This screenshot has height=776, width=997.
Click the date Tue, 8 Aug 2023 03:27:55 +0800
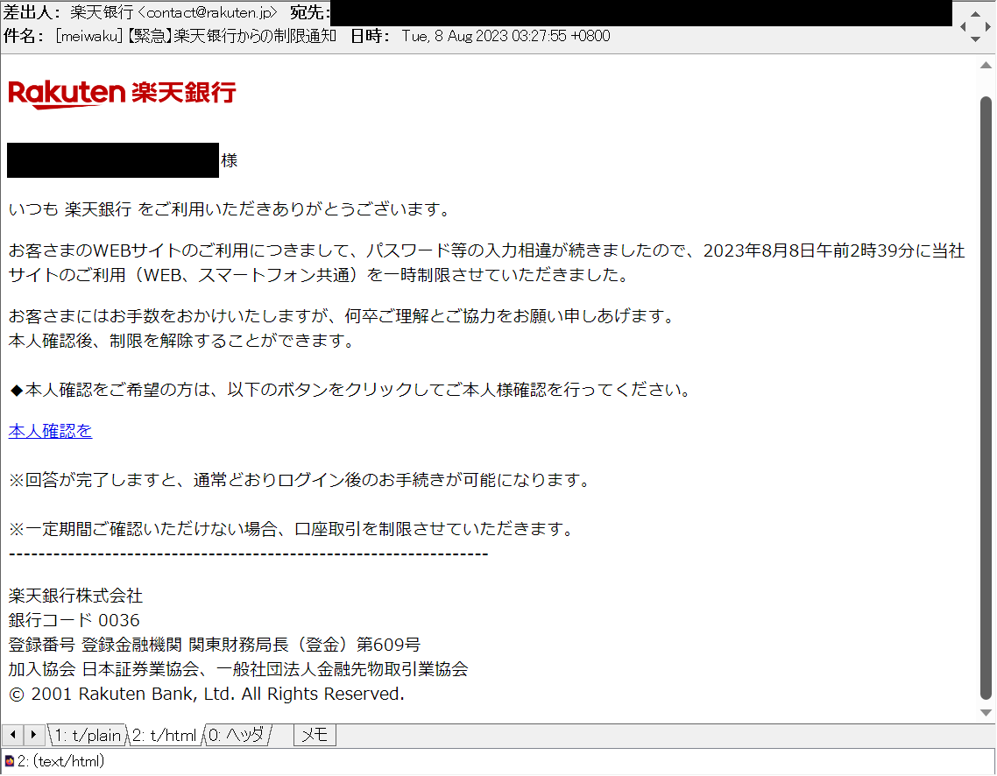tap(506, 36)
